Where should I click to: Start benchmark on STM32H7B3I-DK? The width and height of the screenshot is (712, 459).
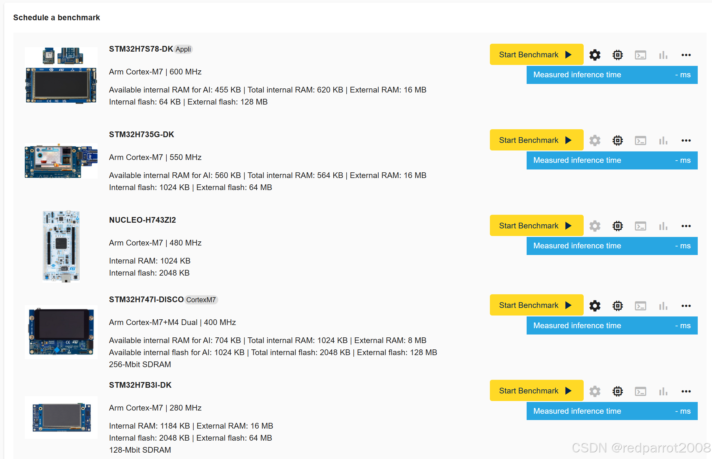[536, 391]
